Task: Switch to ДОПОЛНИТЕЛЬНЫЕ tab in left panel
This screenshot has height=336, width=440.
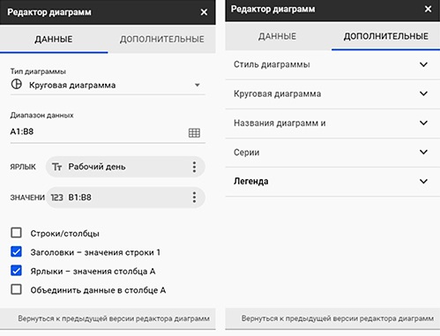Action: (x=161, y=39)
